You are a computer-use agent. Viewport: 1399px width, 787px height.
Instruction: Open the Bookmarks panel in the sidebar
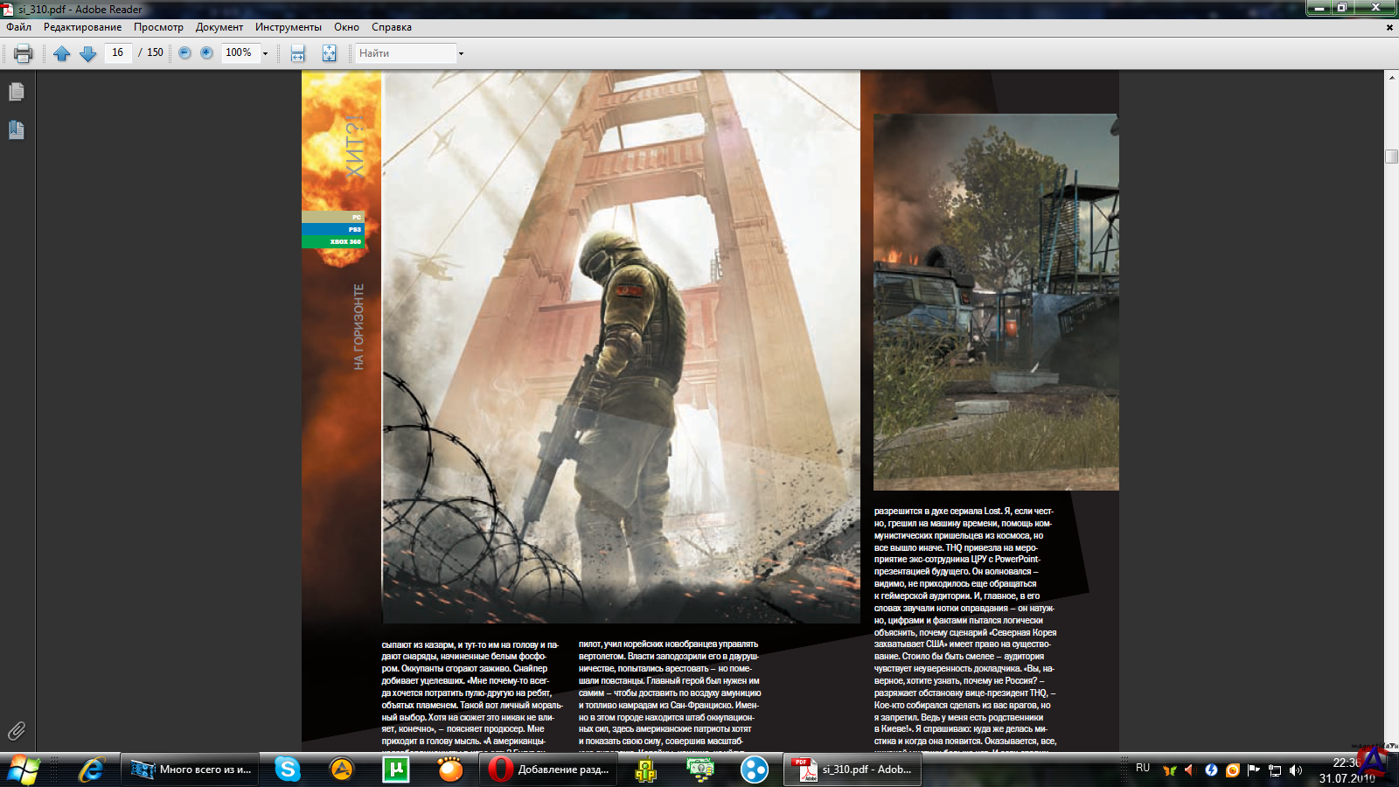[x=17, y=130]
